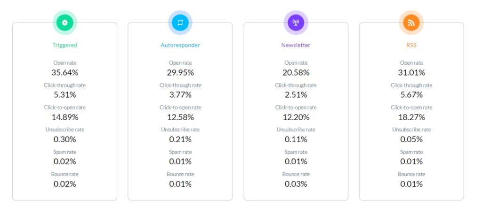Select Triggered spam rate 0.02%

(x=64, y=161)
